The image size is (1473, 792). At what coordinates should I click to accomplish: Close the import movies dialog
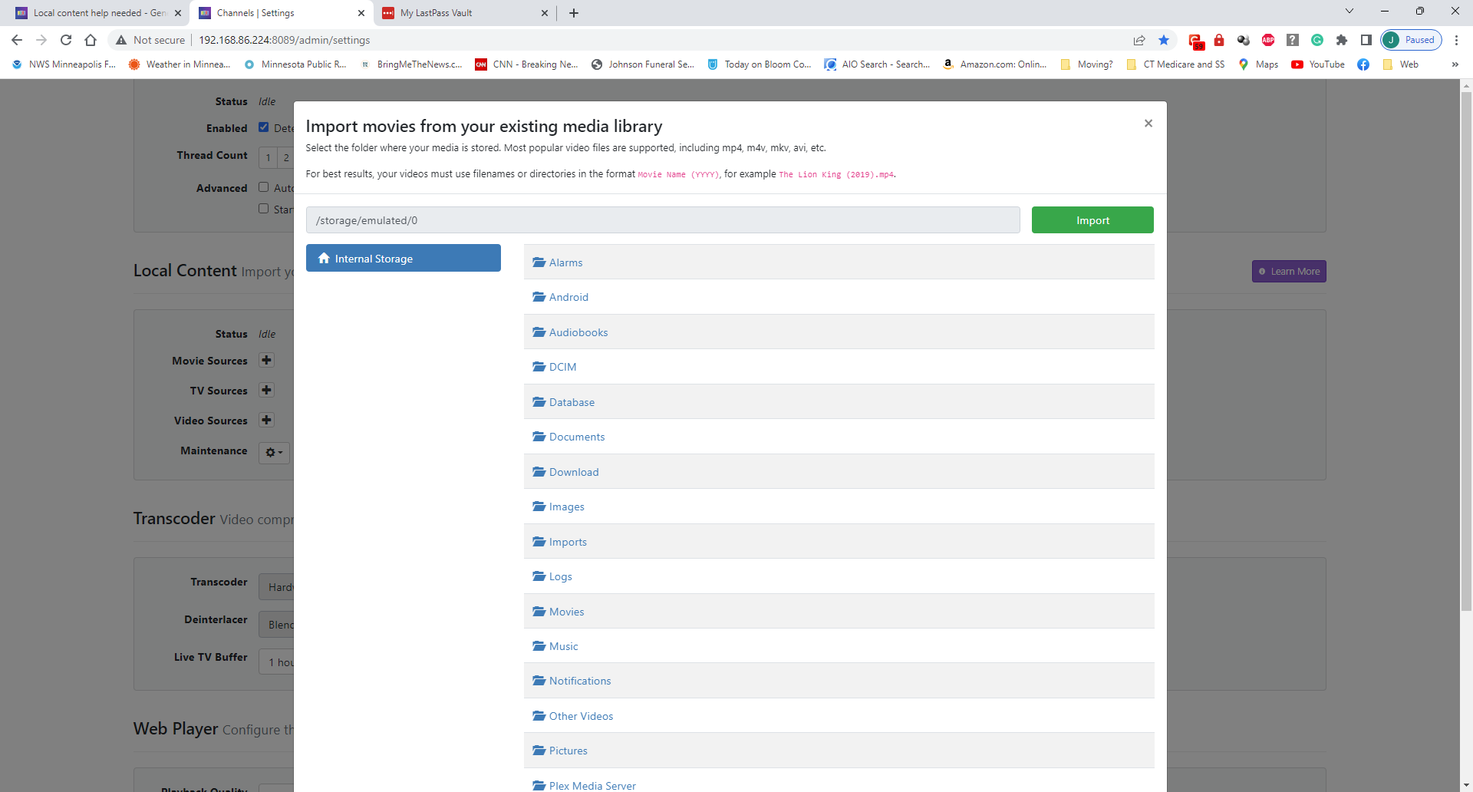pos(1148,124)
